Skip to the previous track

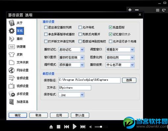coord(67,127)
